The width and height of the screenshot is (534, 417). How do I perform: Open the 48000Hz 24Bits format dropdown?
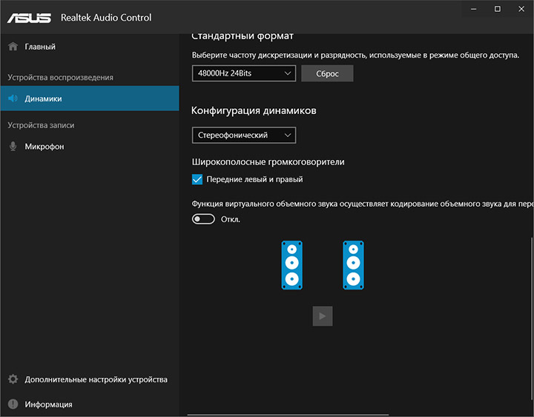[x=244, y=73]
